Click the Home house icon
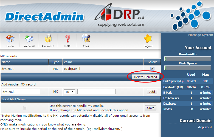 pos(10,39)
